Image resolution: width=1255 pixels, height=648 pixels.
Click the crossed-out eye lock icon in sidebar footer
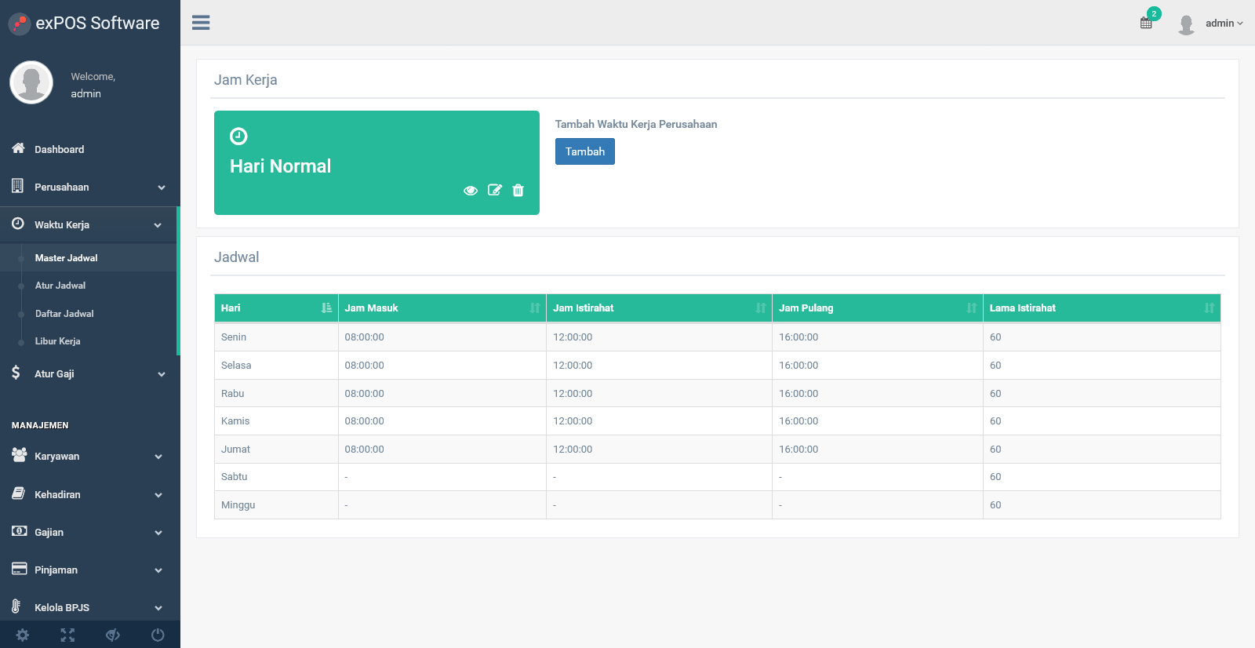point(113,635)
